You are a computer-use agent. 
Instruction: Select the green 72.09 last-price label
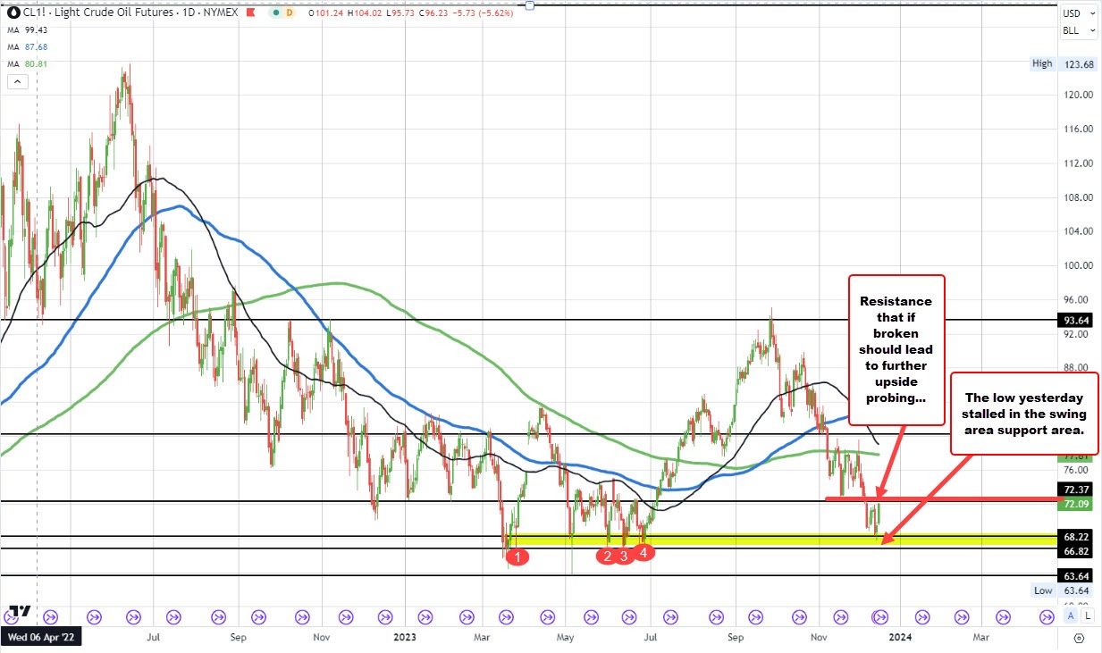pyautogui.click(x=1077, y=505)
